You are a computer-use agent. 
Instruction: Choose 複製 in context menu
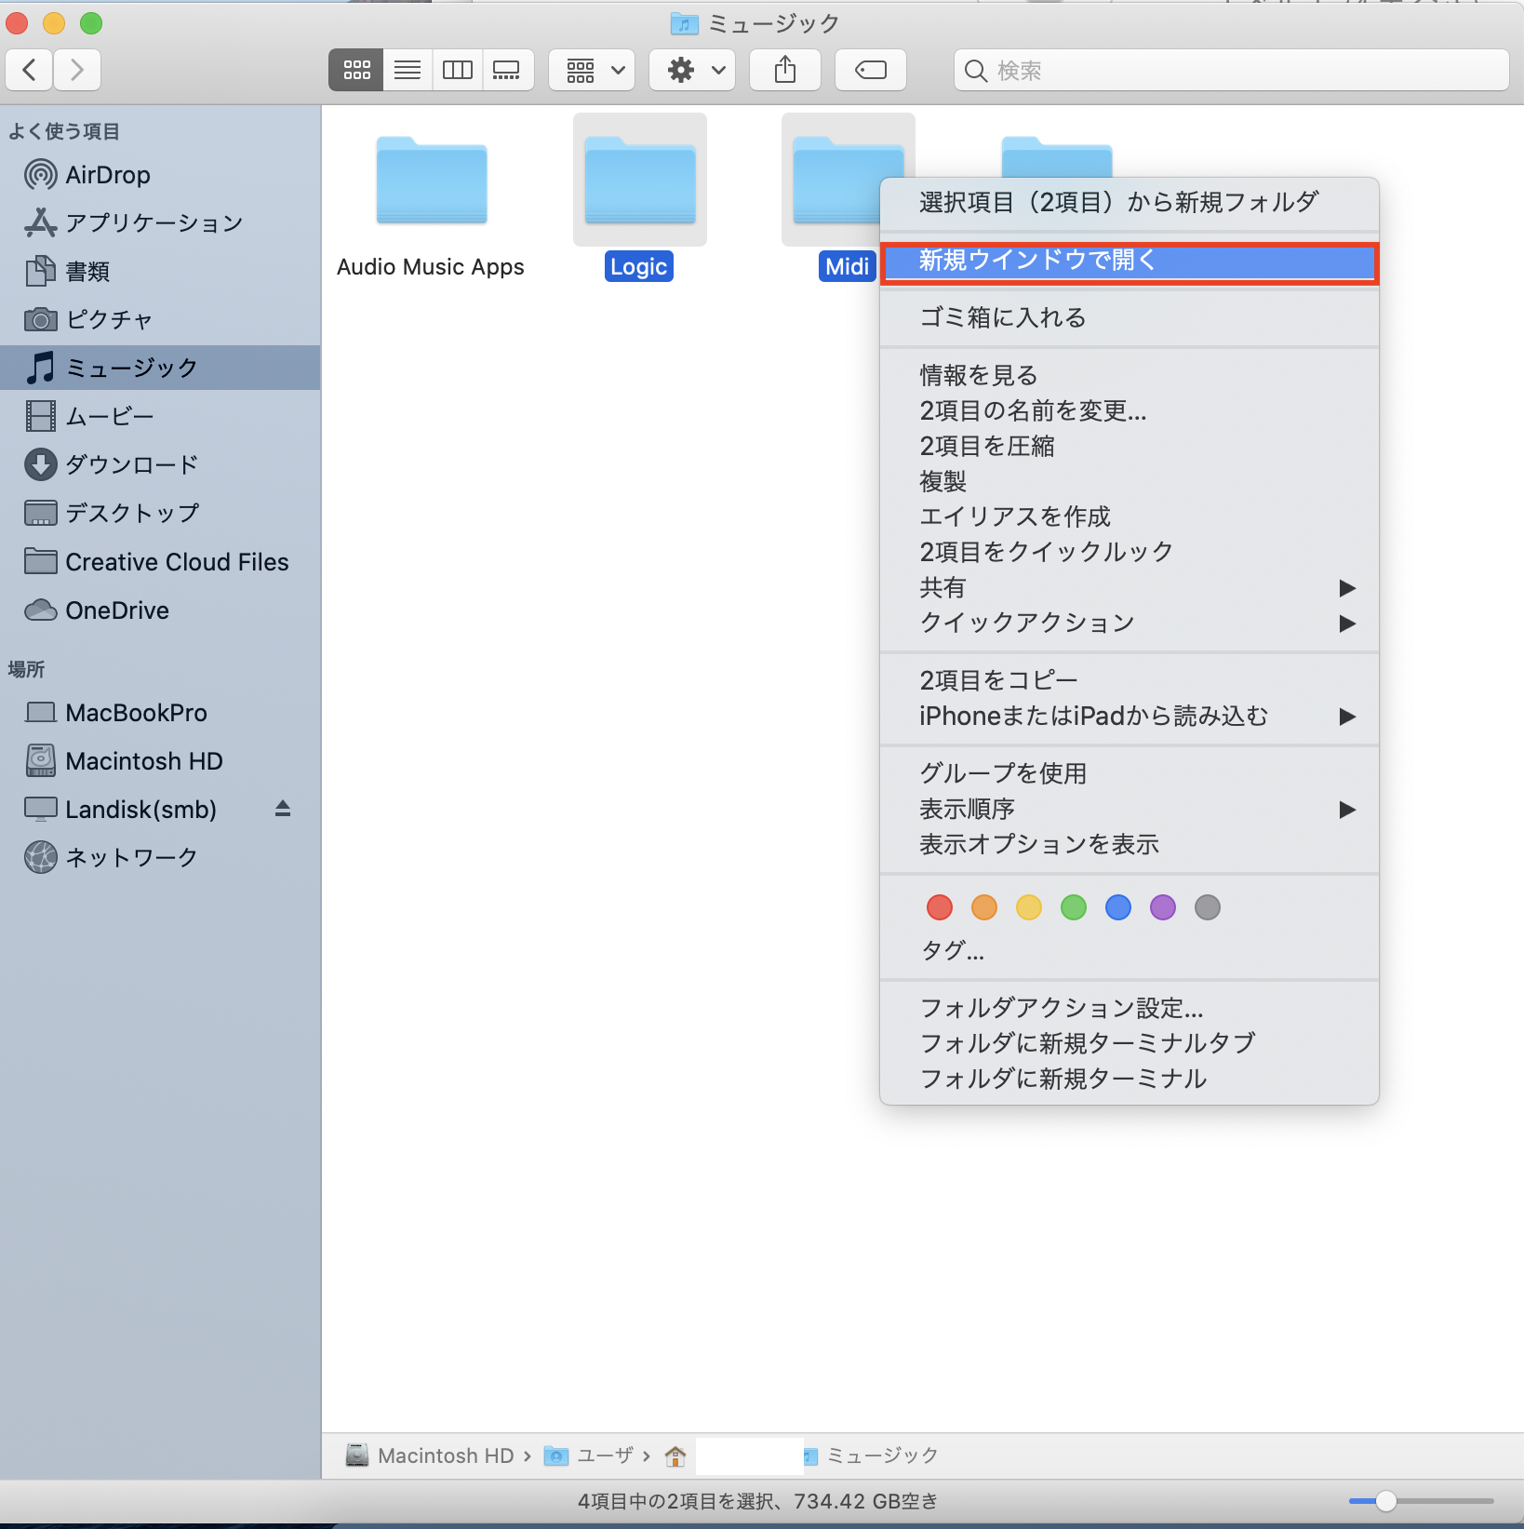tap(1130, 482)
